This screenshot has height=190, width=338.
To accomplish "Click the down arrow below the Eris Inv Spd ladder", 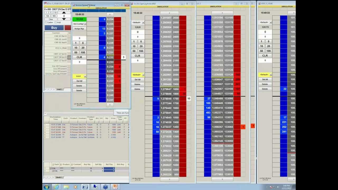I will click(x=169, y=179).
